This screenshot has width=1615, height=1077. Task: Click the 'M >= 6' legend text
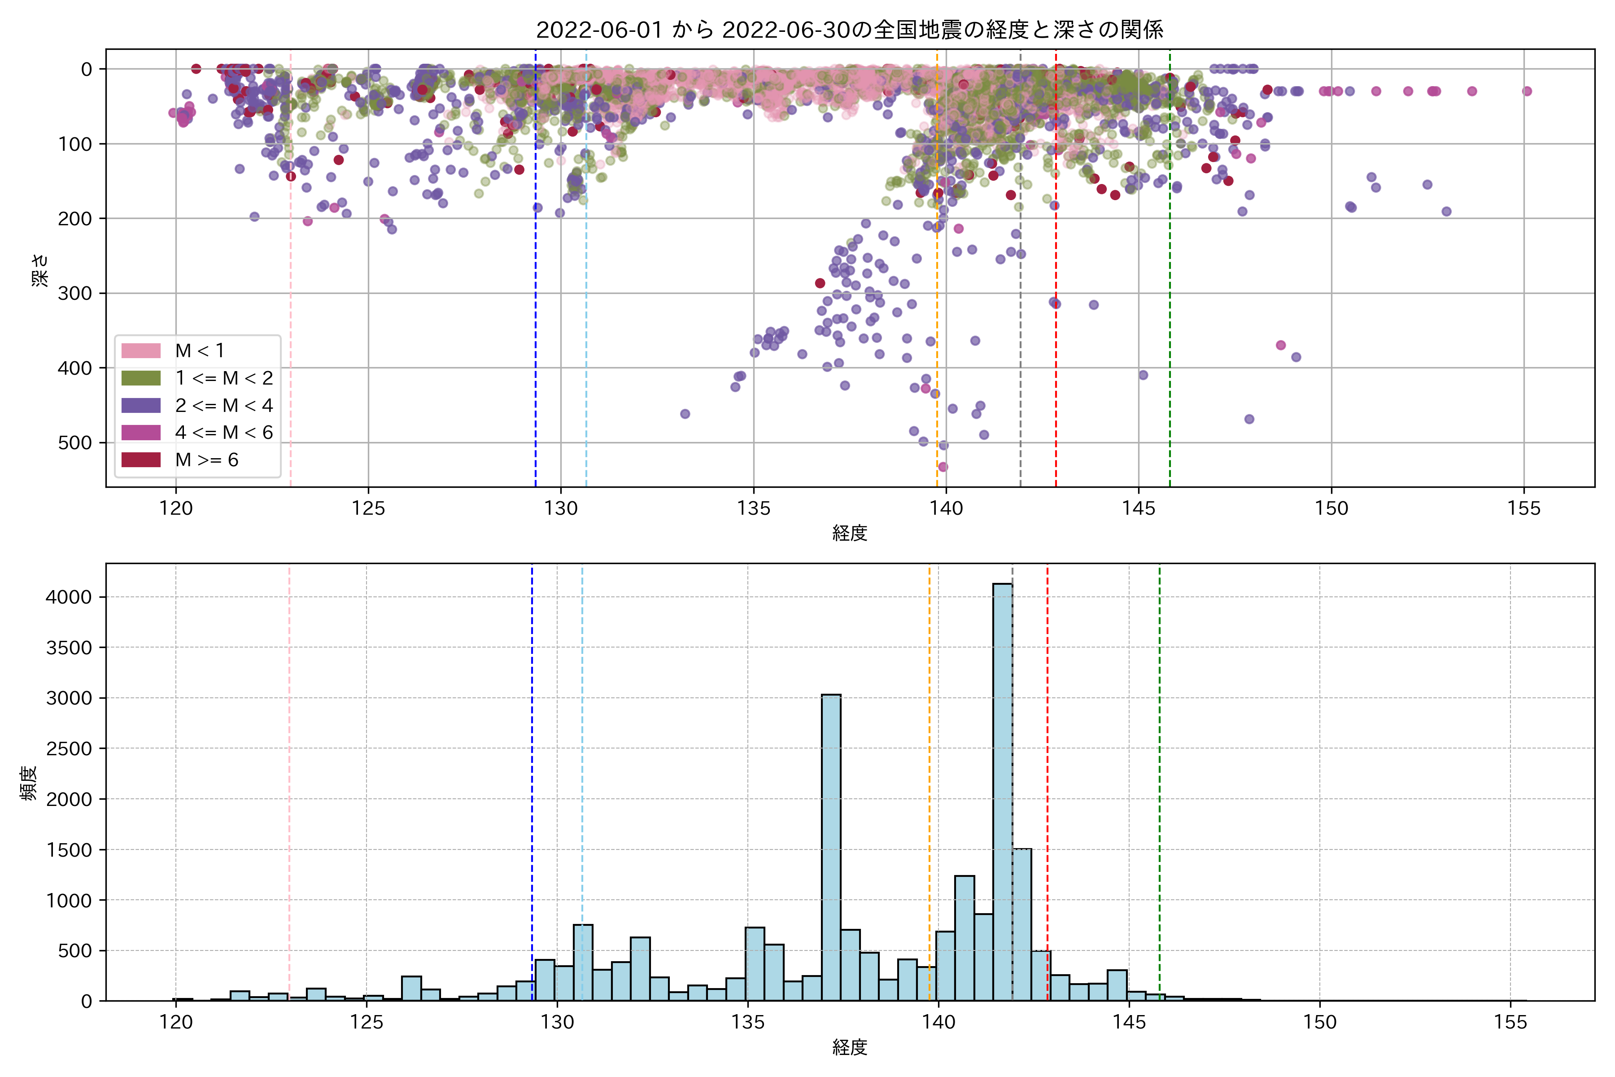coord(207,460)
